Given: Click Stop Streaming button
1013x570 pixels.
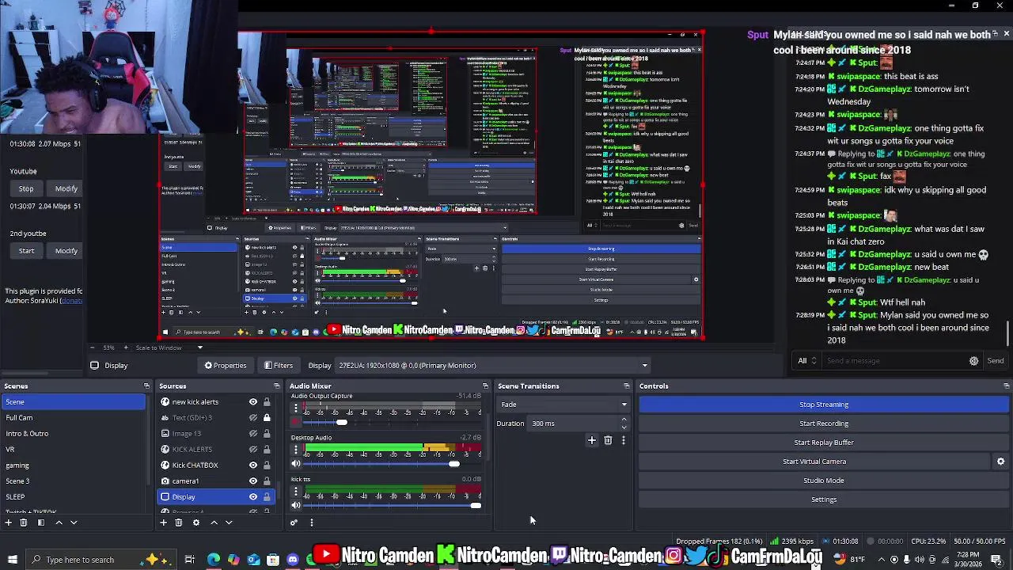Looking at the screenshot, I should (824, 405).
